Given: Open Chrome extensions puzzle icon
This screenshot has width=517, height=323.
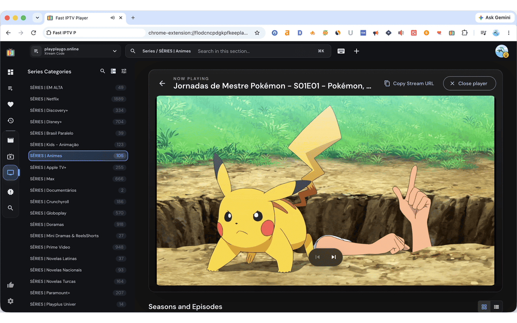Looking at the screenshot, I should [x=464, y=33].
